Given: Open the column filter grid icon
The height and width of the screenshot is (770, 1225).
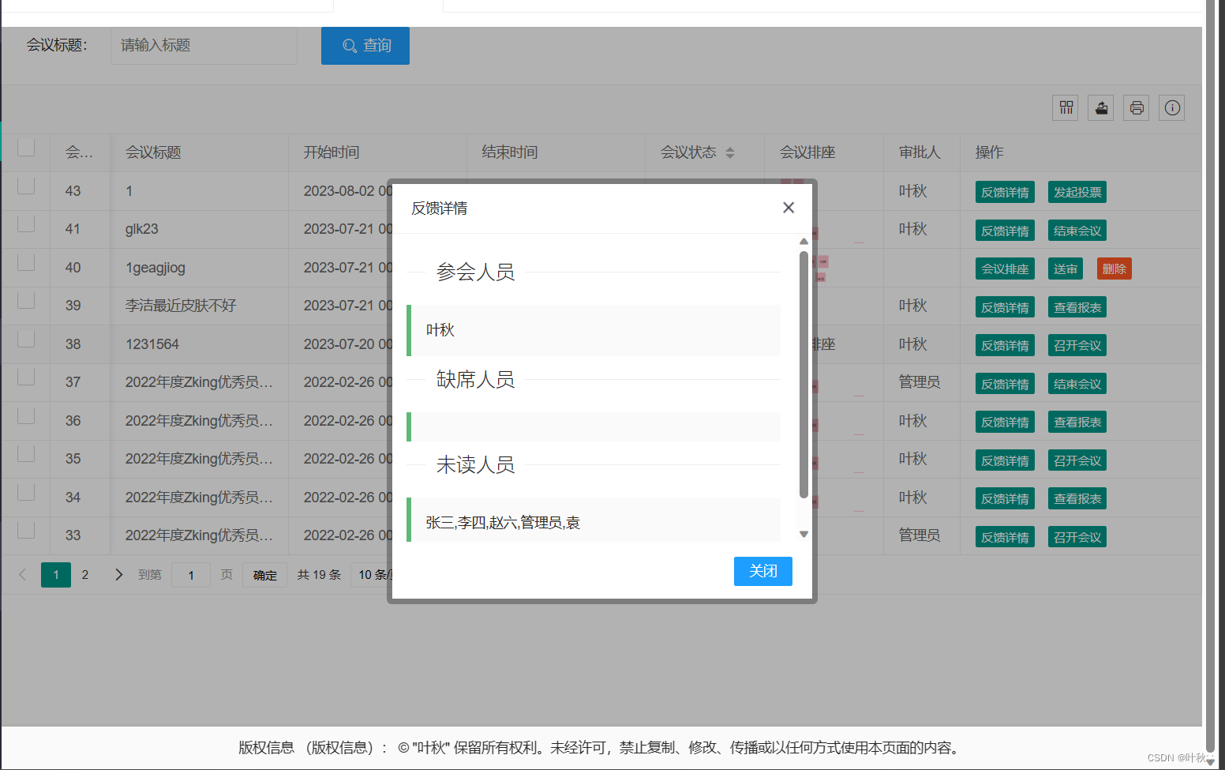Looking at the screenshot, I should click(1066, 107).
